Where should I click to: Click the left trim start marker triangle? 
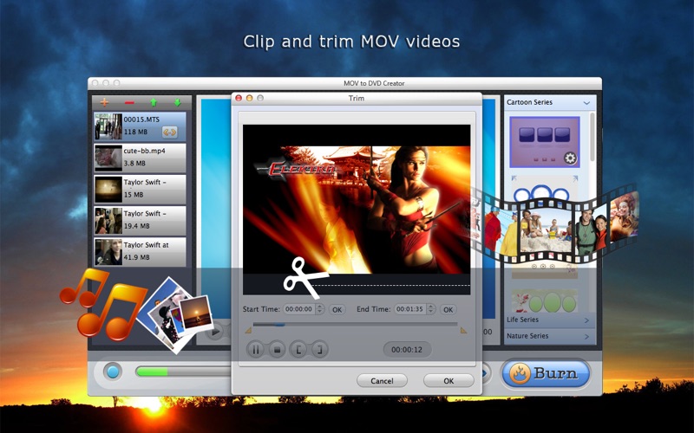(x=248, y=331)
